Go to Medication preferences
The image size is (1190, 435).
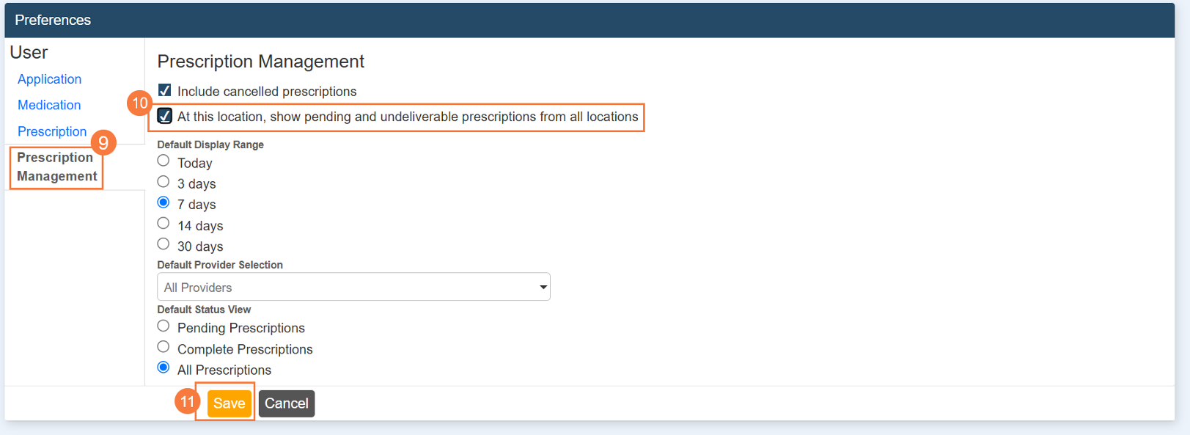pyautogui.click(x=49, y=105)
